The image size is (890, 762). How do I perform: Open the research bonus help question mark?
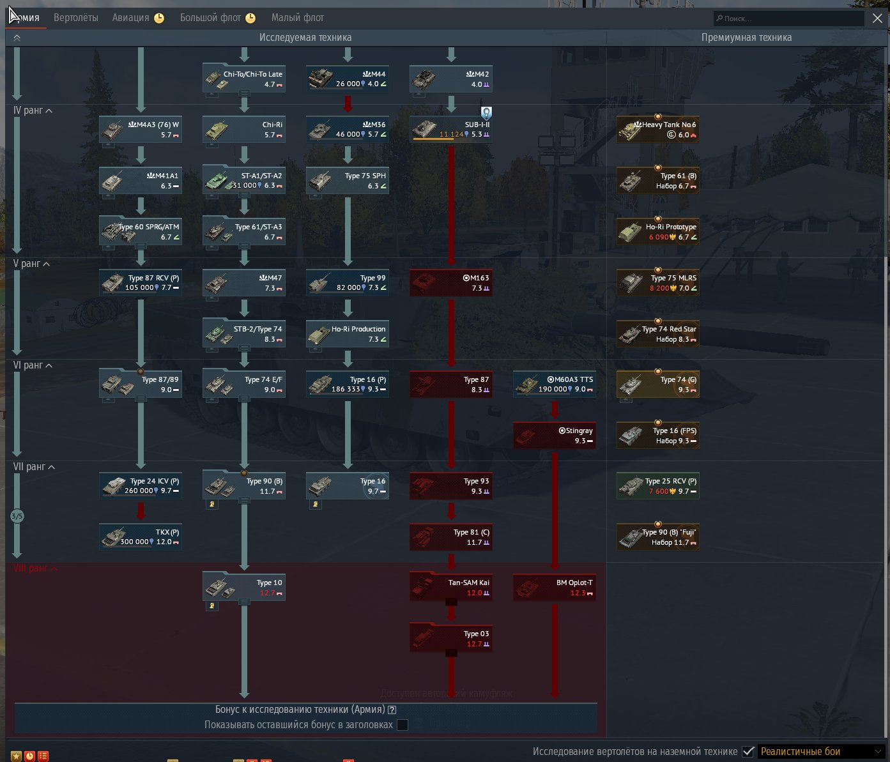[392, 710]
